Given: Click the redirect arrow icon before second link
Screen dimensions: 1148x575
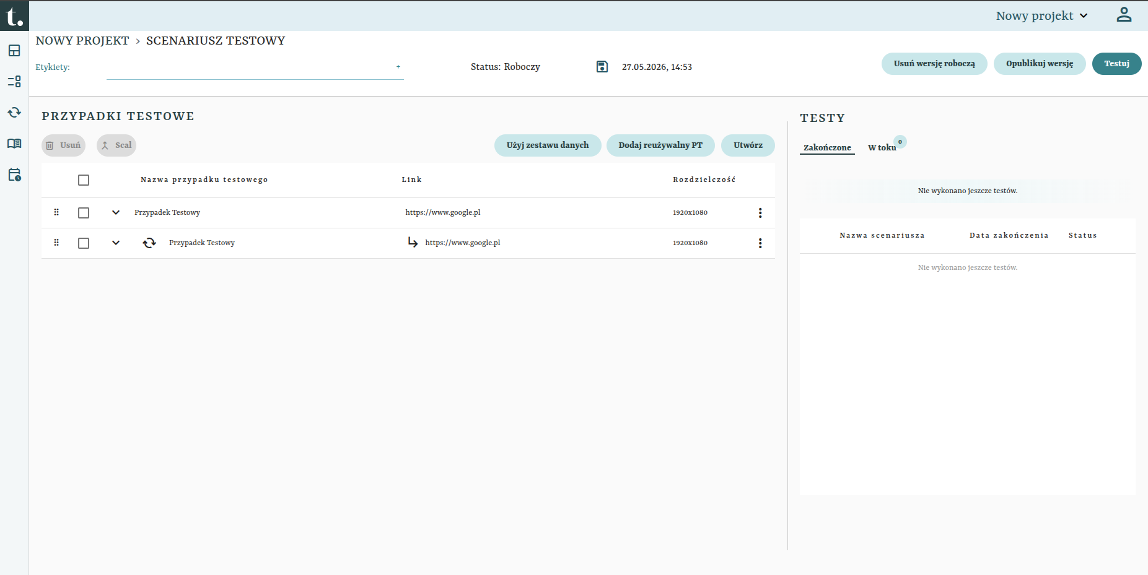Looking at the screenshot, I should [x=413, y=242].
